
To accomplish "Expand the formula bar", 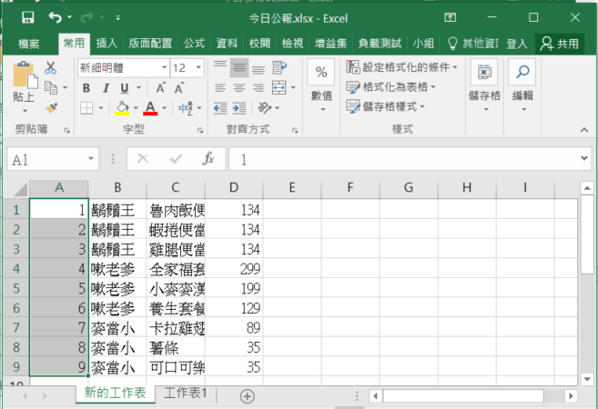I will [x=583, y=158].
